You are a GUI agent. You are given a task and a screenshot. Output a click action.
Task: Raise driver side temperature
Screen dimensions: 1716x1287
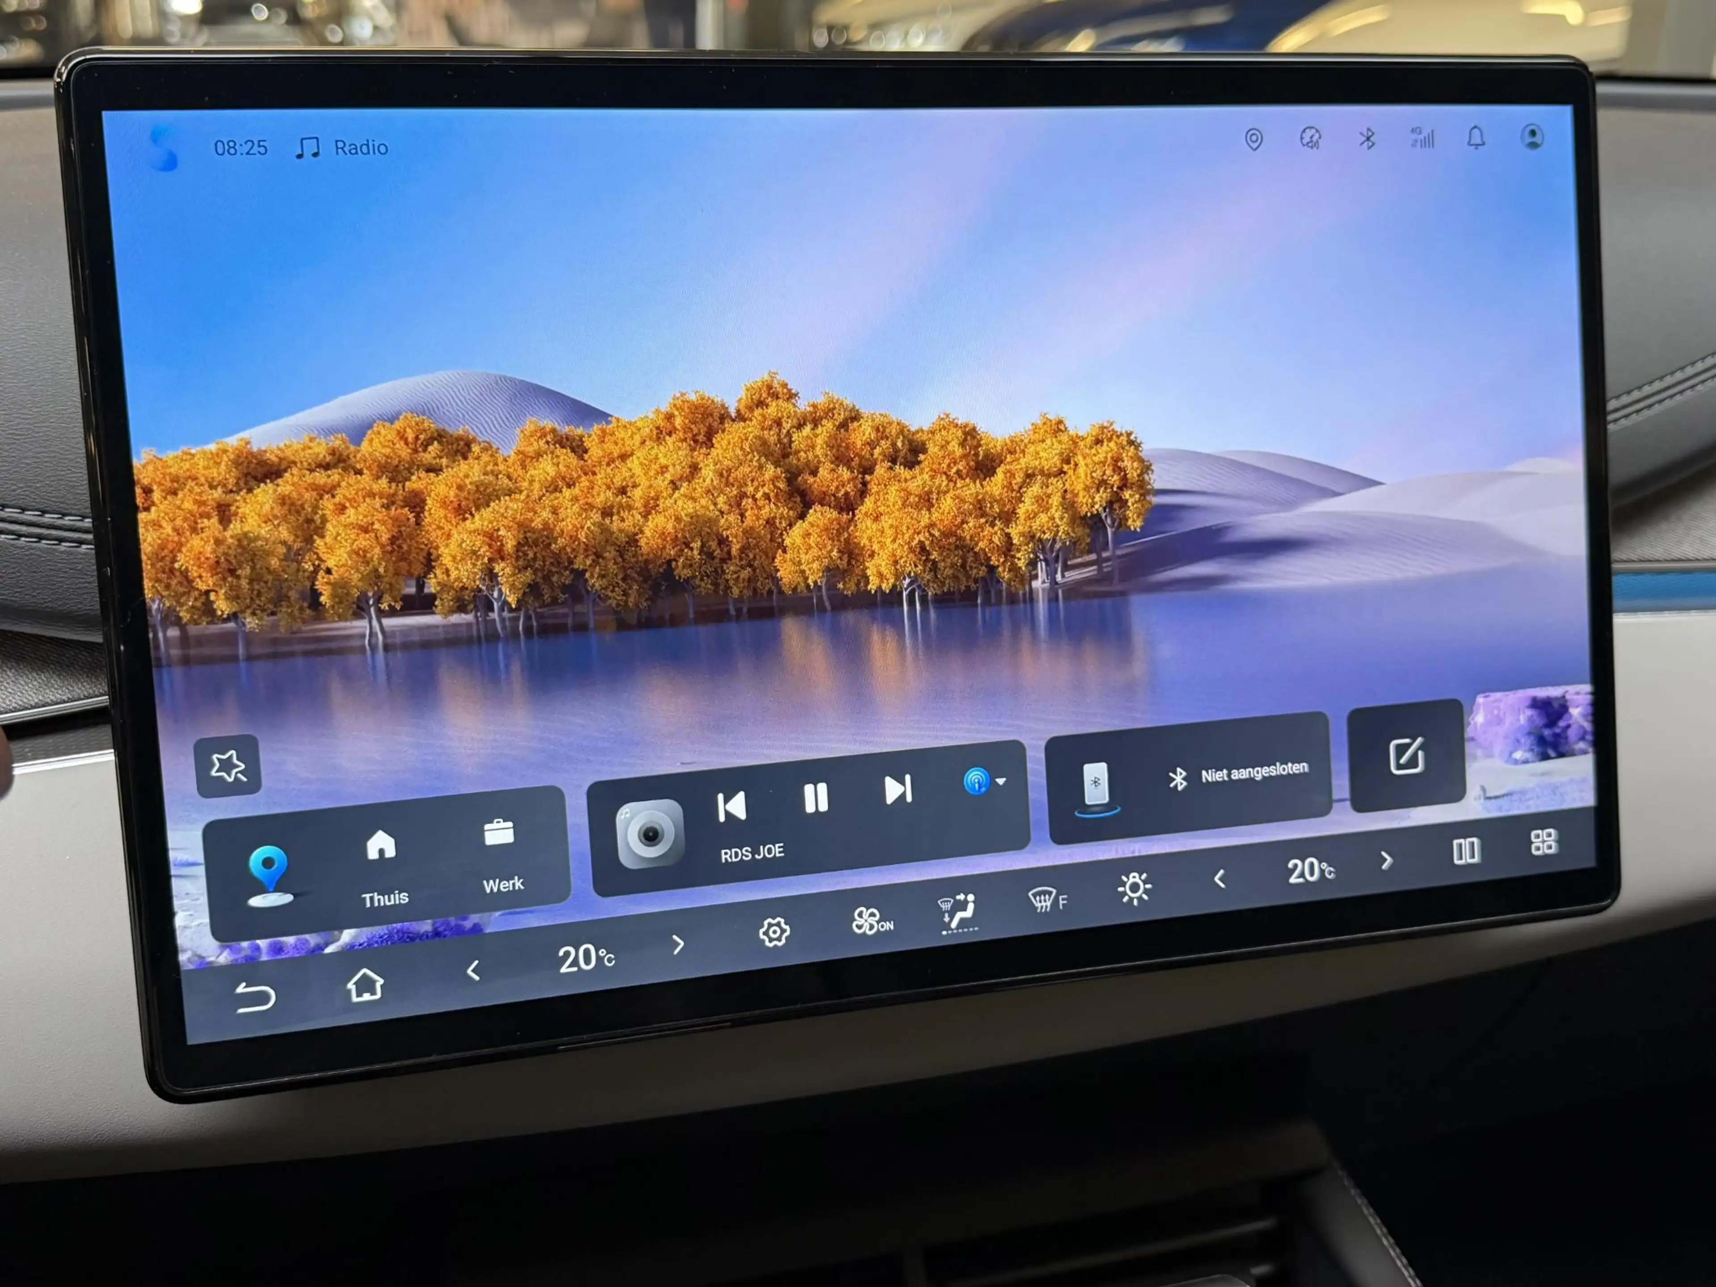(x=678, y=944)
